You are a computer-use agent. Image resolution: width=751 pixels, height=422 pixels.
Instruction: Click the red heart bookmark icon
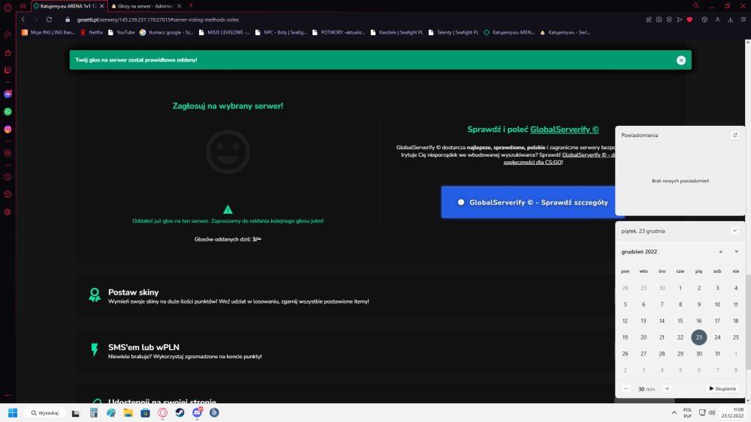(689, 19)
